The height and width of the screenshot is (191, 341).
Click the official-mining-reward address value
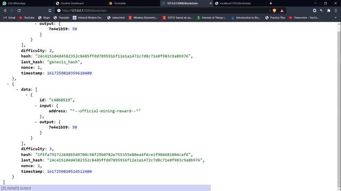(x=105, y=111)
